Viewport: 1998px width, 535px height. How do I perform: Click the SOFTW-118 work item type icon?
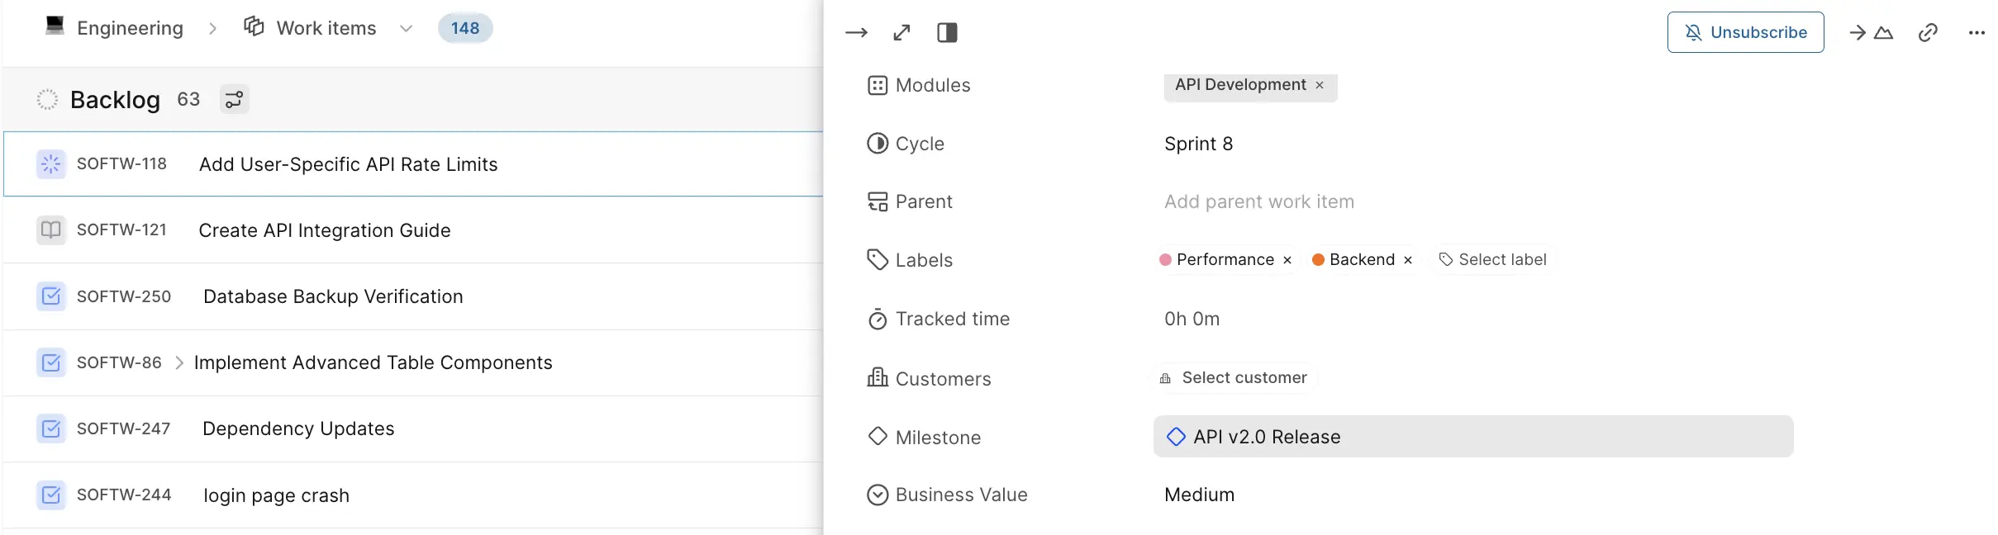click(51, 164)
